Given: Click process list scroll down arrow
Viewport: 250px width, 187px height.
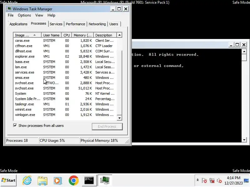Looking at the screenshot, I should [x=119, y=118].
